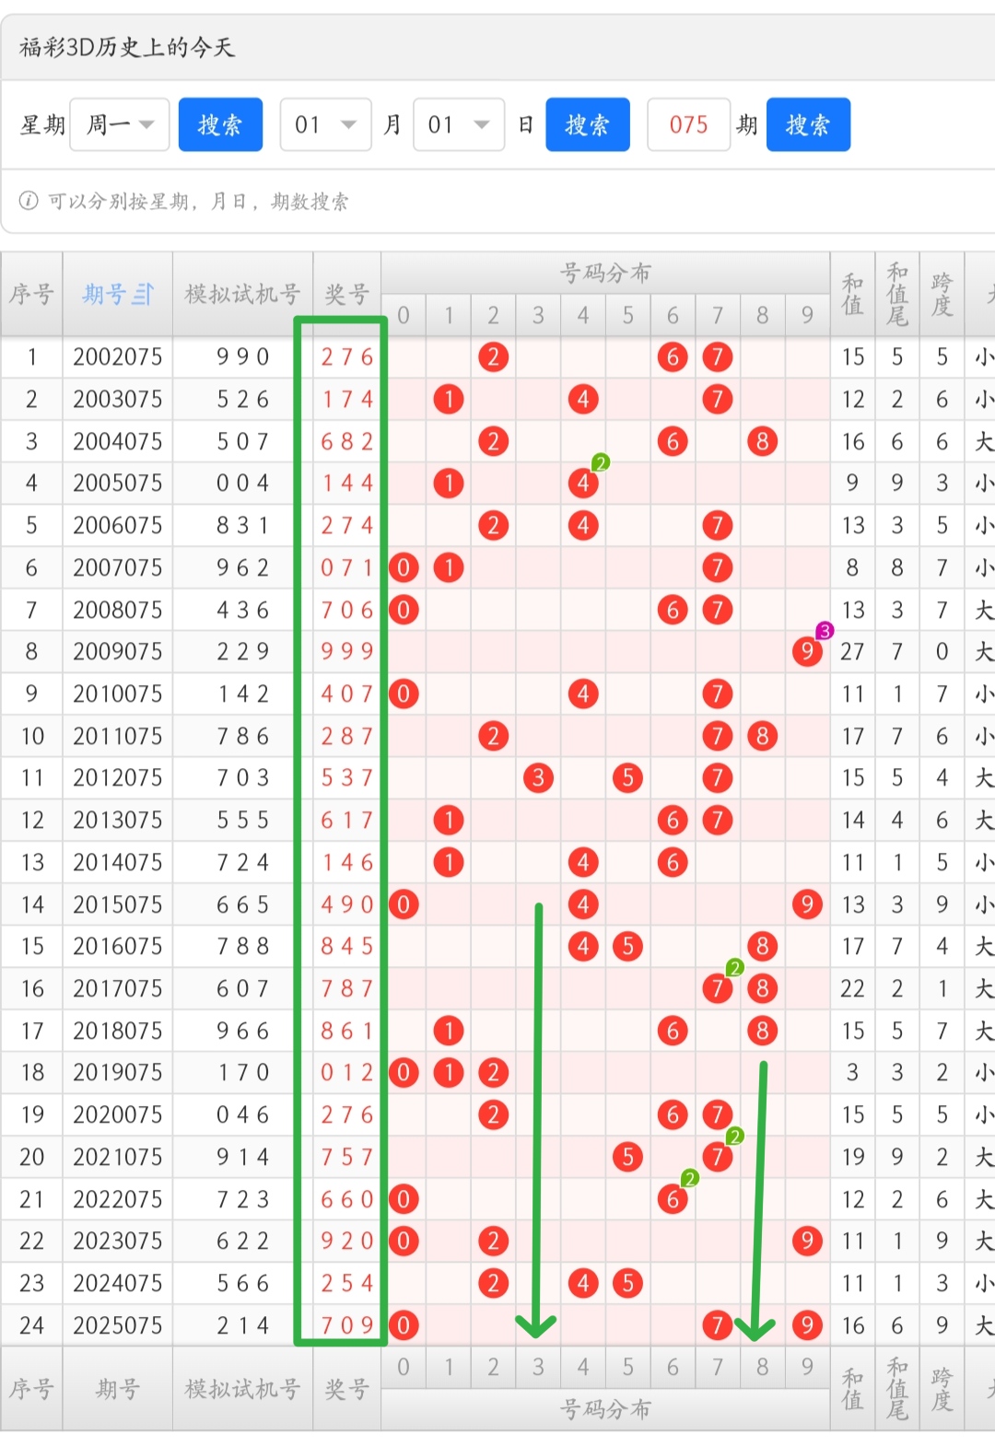
Task: Click the red 9 ball in row 2023075
Action: (807, 1241)
